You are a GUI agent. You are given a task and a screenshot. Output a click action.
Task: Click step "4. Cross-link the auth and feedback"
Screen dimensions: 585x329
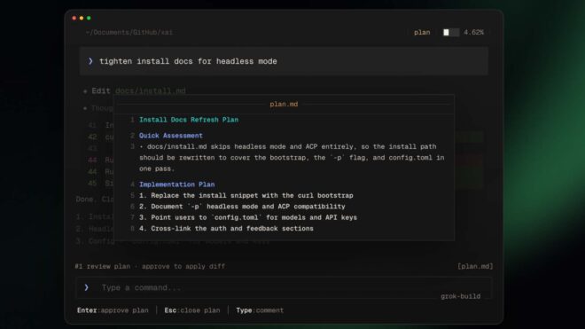pos(226,229)
